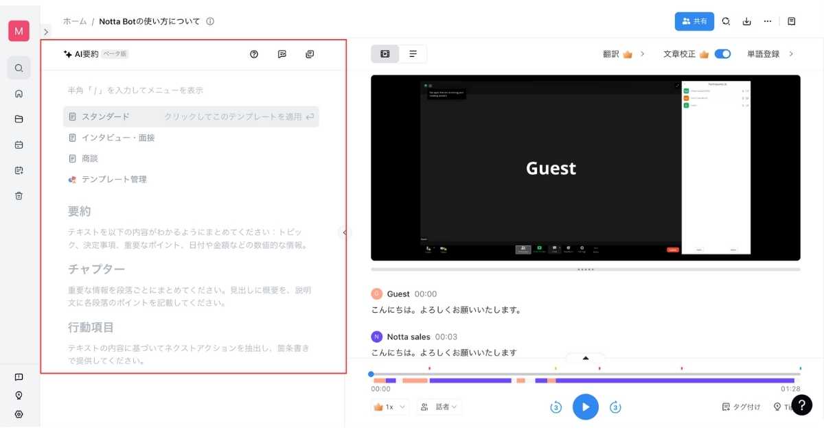The image size is (824, 432).
Task: Click the Notta sales speaker avatar
Action: point(376,337)
